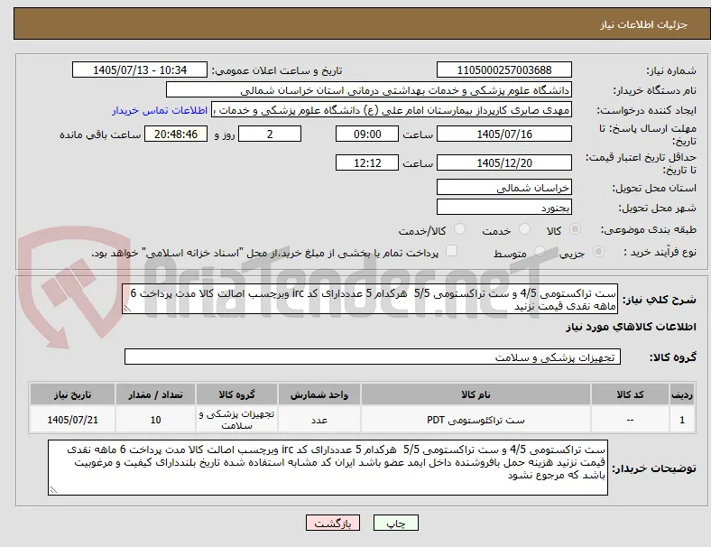The image size is (711, 547).
Task: Click the quantity cell showing 10
Action: tap(155, 420)
